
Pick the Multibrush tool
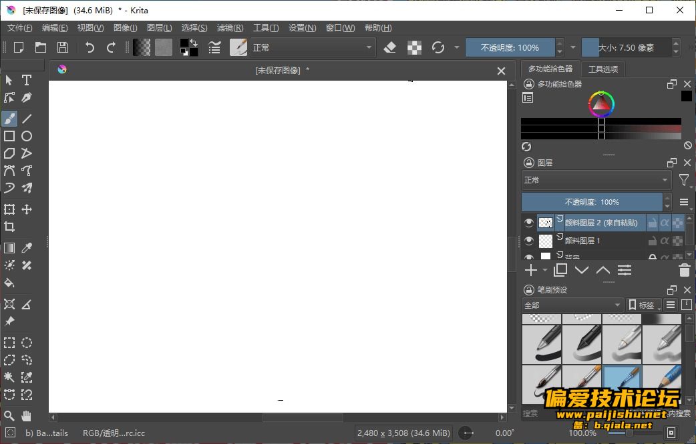pos(27,188)
